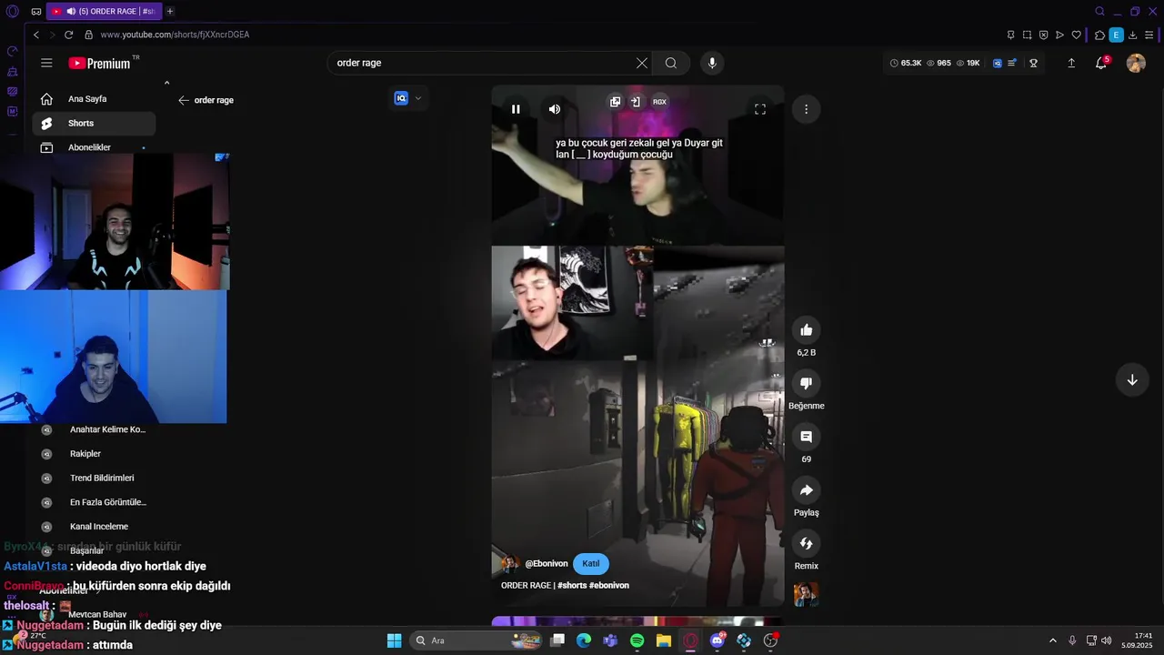Select Shorts in the sidebar
This screenshot has height=655, width=1164.
click(x=94, y=124)
